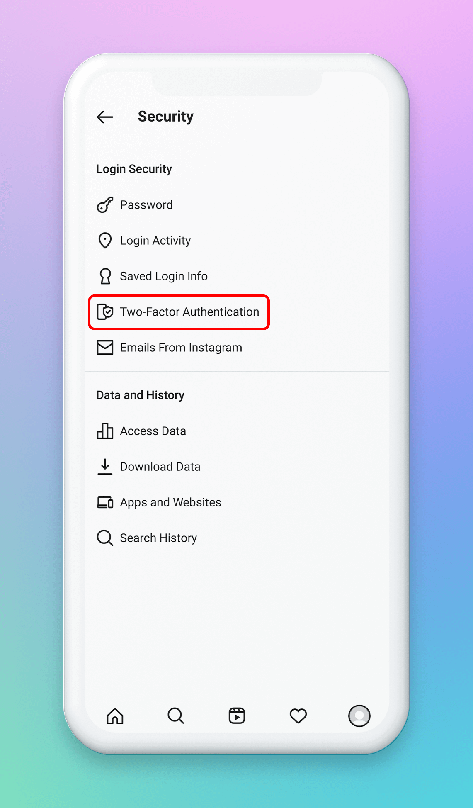This screenshot has width=473, height=808.
Task: Open the profile avatar tab
Action: (x=359, y=716)
